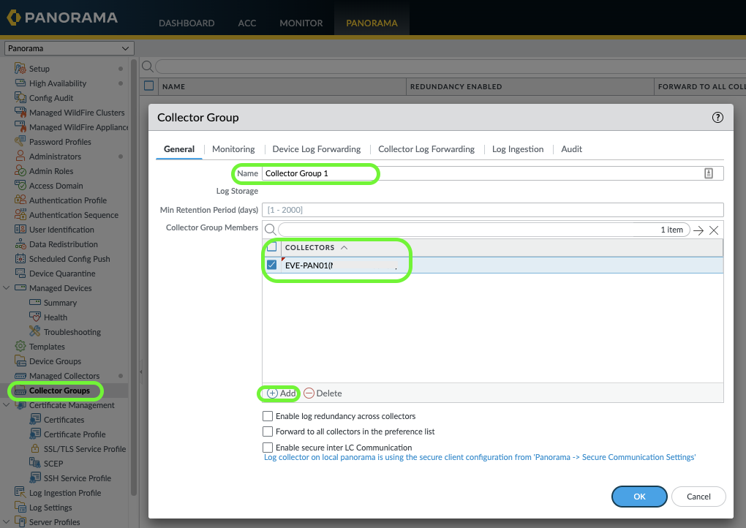Screen dimensions: 746x528
Task: Open the dialog help question mark
Action: point(717,117)
